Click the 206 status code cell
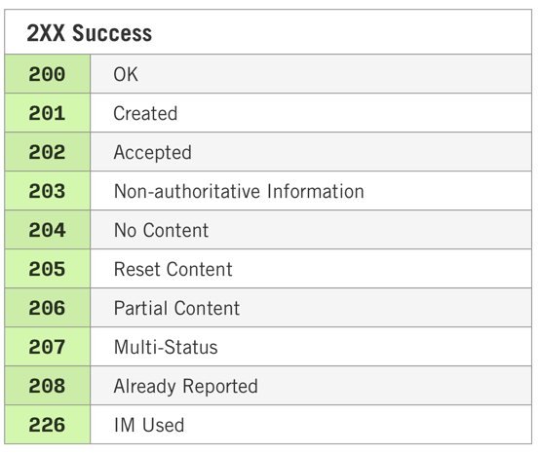Screen dimensions: 540x456 48,308
